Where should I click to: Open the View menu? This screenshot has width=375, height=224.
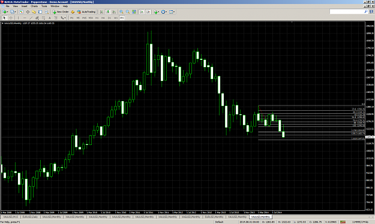point(16,6)
